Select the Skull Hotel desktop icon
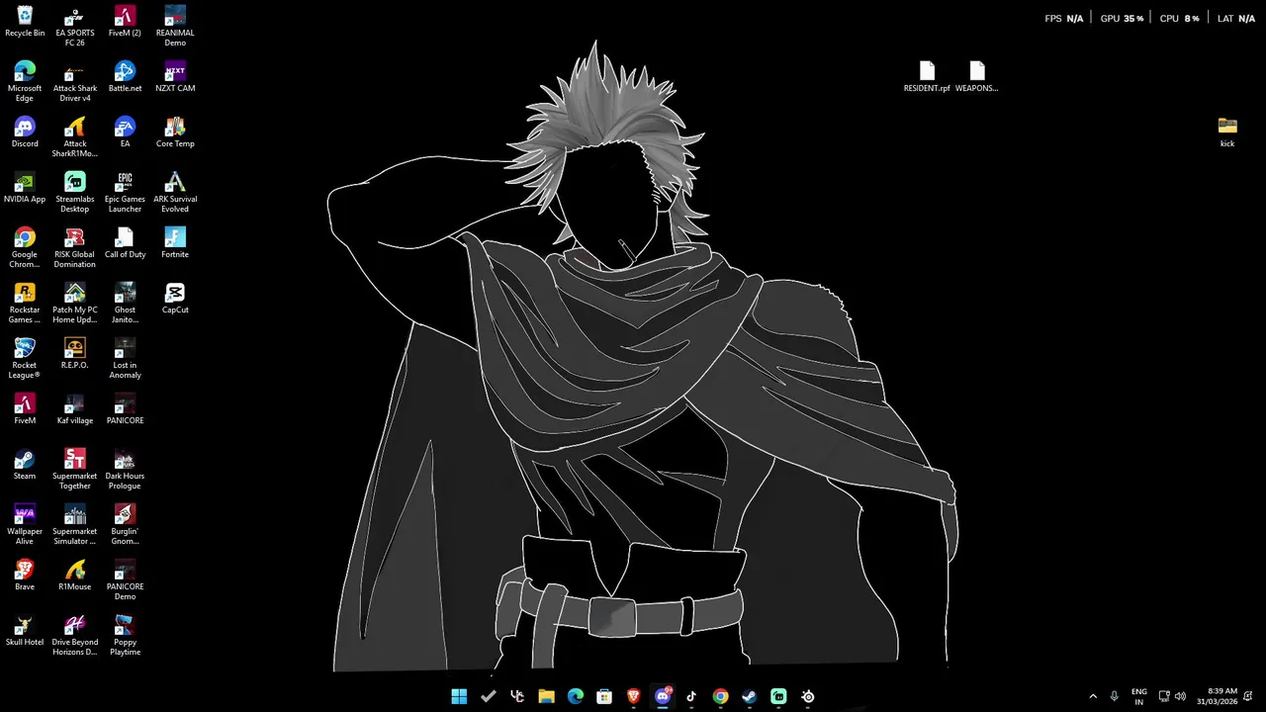Screen dimensions: 1266x712 click(25, 631)
